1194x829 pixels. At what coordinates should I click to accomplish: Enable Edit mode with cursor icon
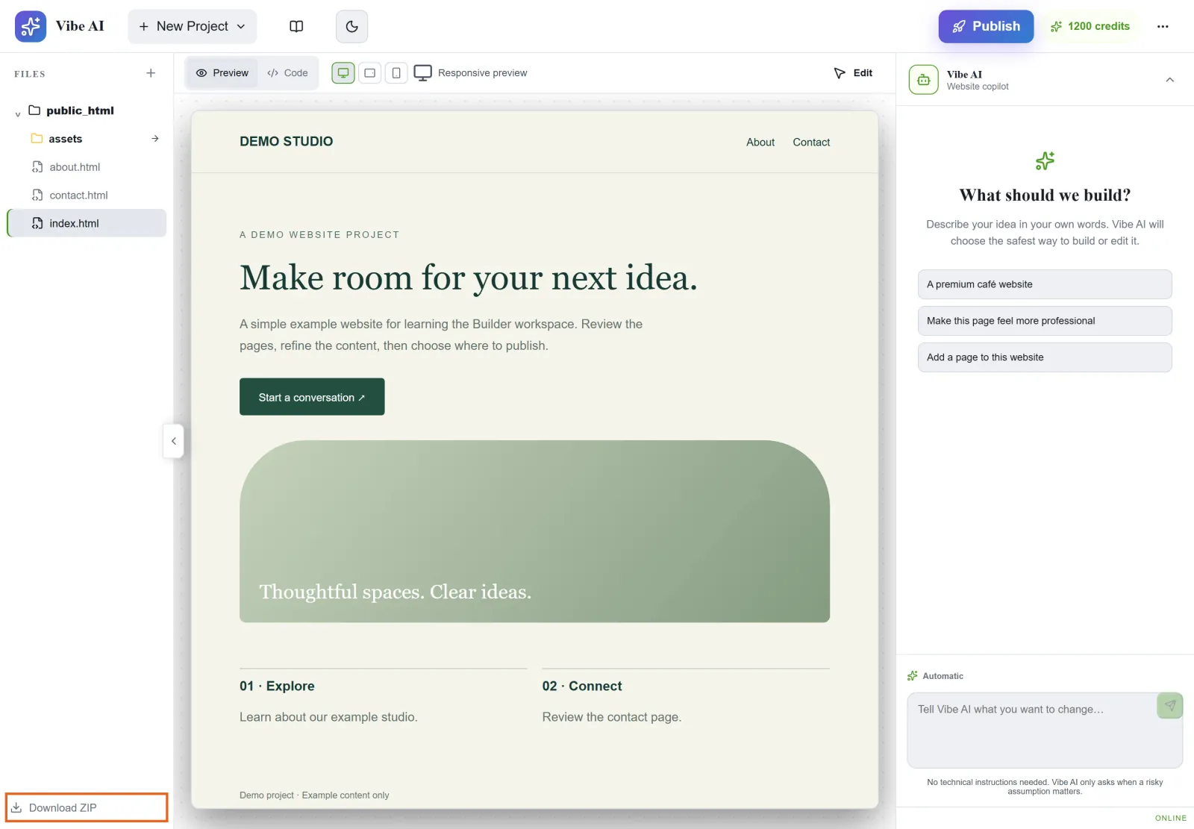click(853, 73)
